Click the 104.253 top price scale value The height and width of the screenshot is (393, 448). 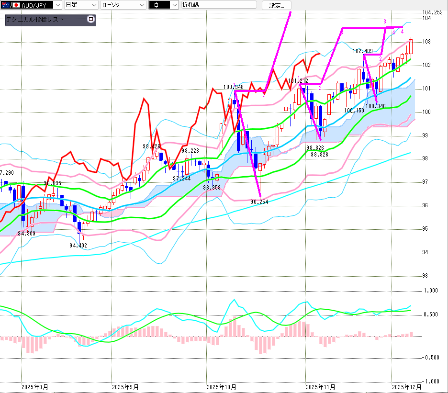(433, 12)
